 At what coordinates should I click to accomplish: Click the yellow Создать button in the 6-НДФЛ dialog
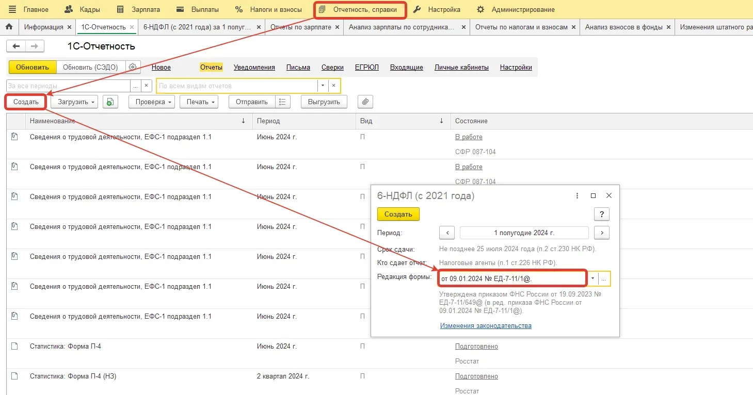point(398,214)
